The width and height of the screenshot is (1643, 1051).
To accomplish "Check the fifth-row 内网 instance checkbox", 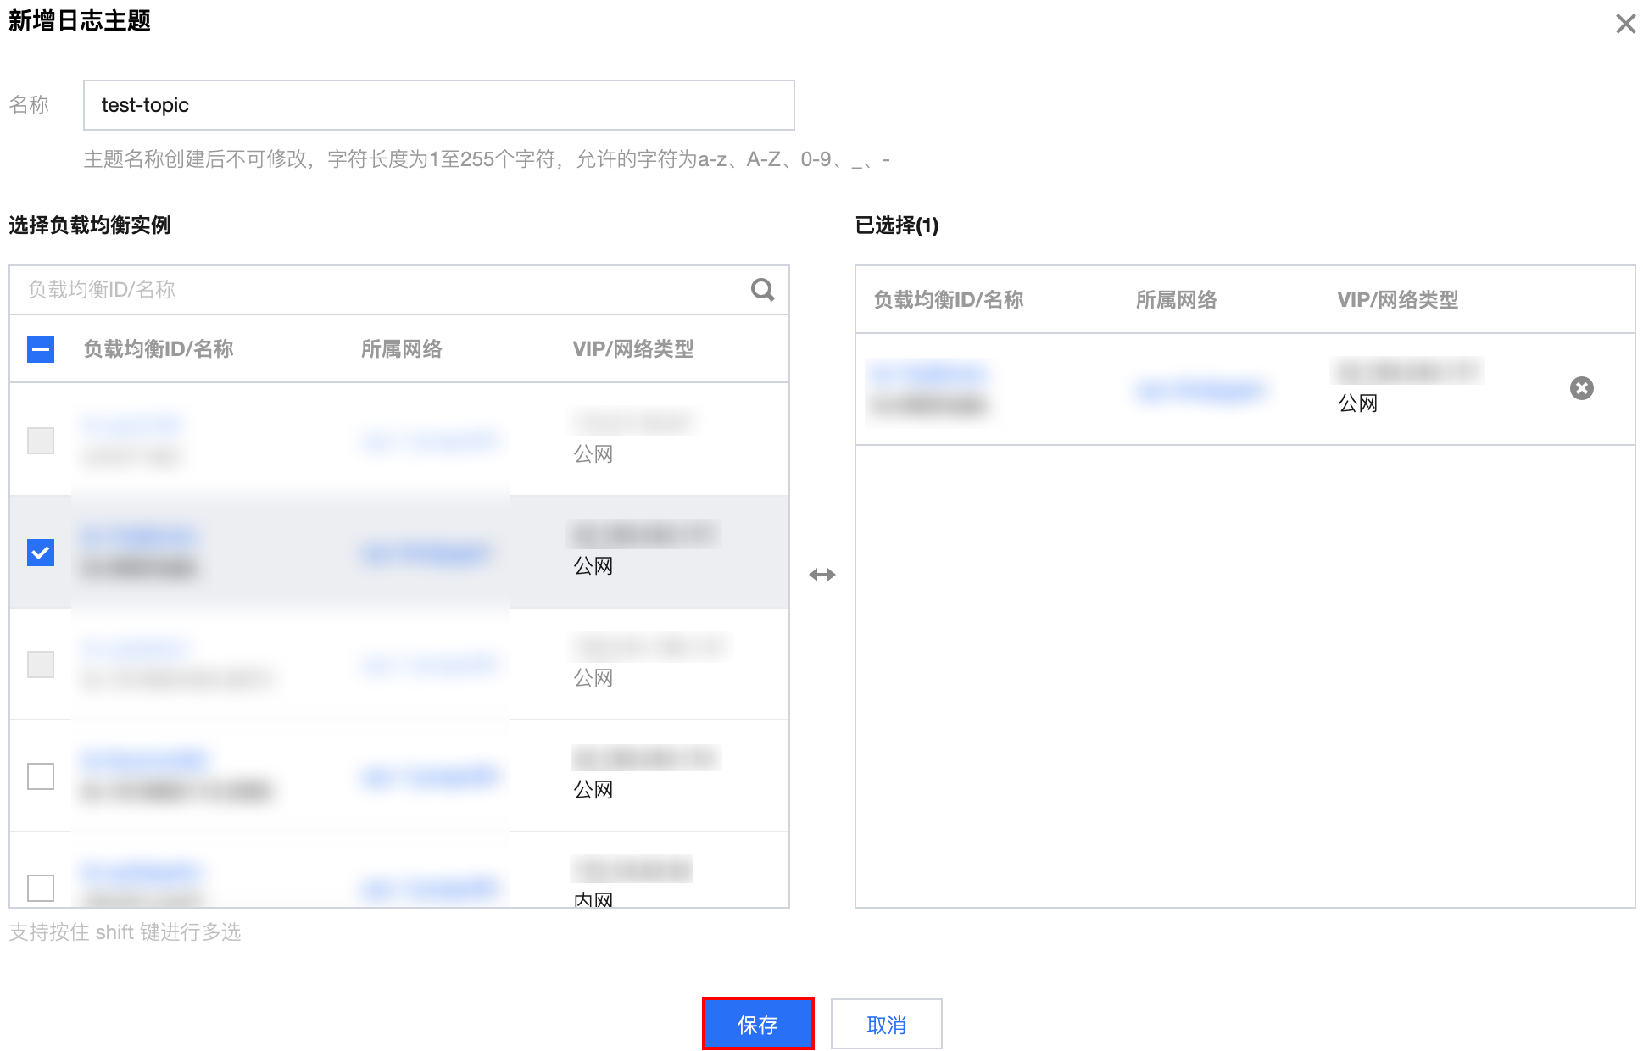I will tap(41, 887).
